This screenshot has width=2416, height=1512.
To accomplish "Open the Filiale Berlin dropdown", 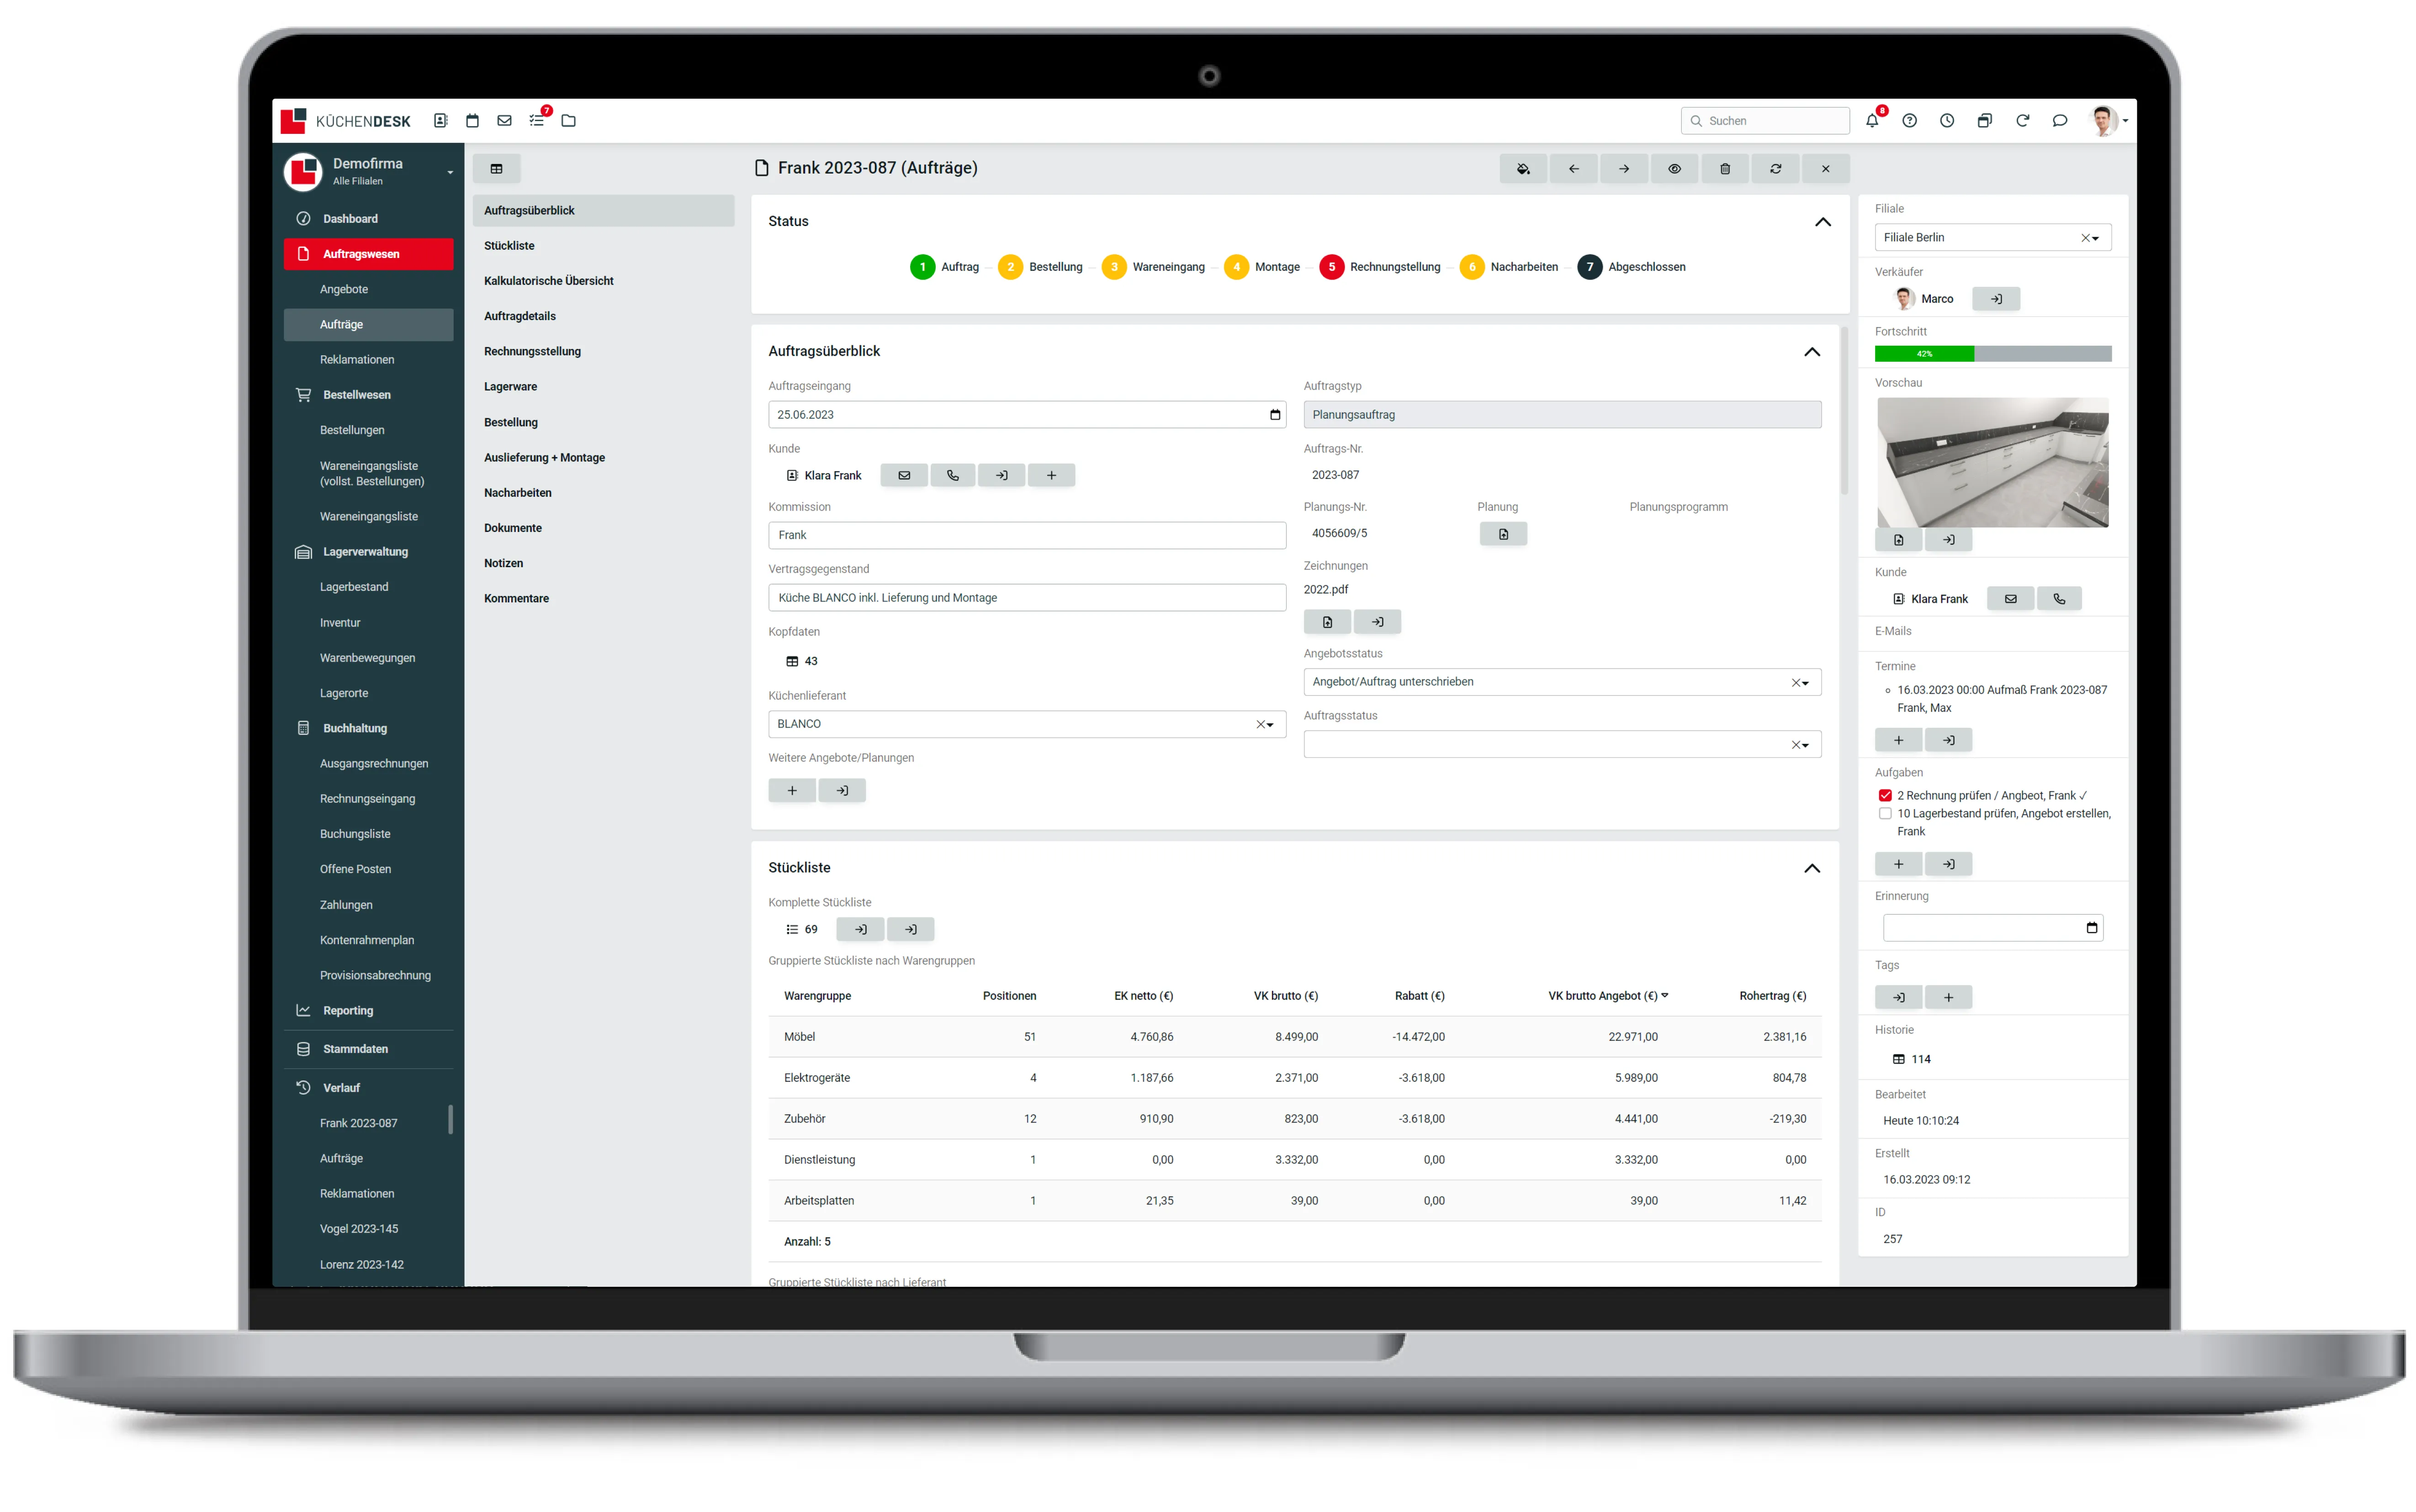I will click(1992, 238).
